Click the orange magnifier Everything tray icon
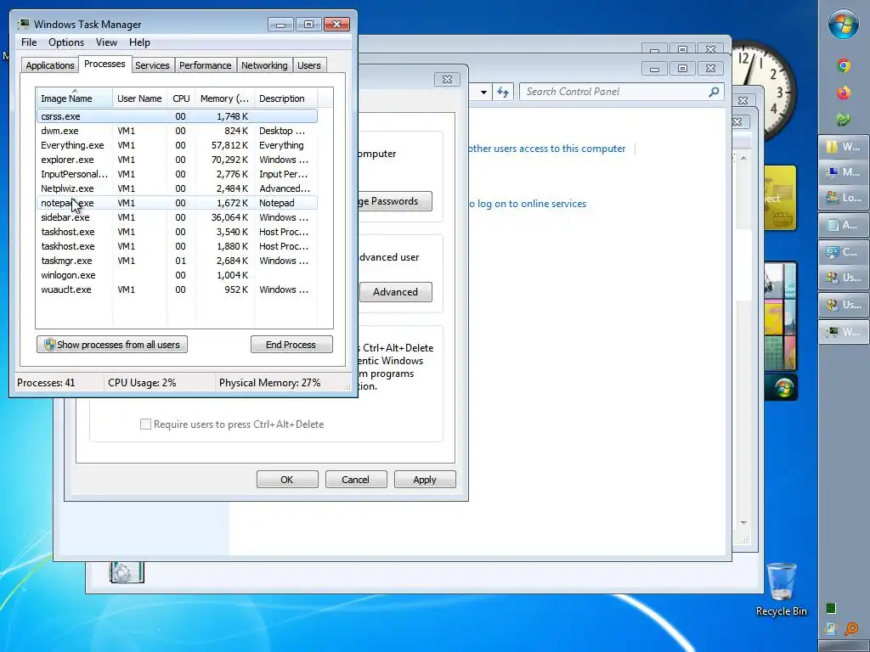 pos(851,629)
